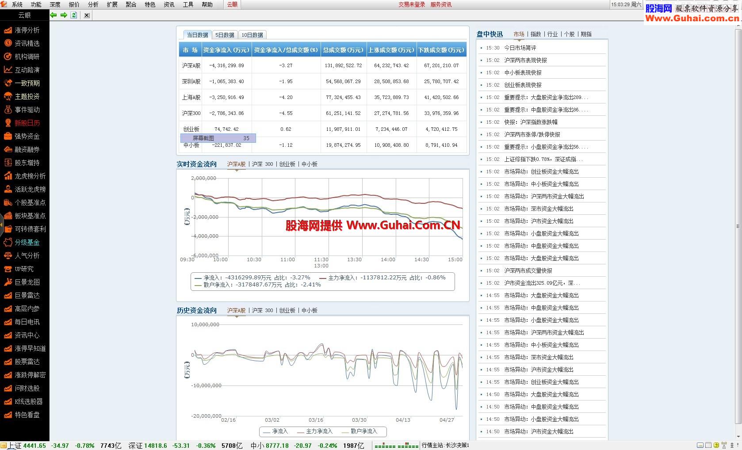The height and width of the screenshot is (450, 742).
Task: Click the 交易未登录 link
Action: pos(412,4)
